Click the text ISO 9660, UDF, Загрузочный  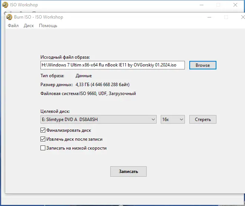click(108, 94)
